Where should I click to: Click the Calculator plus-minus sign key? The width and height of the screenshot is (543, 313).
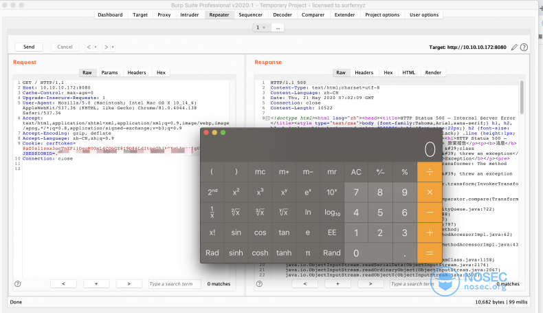[380, 172]
